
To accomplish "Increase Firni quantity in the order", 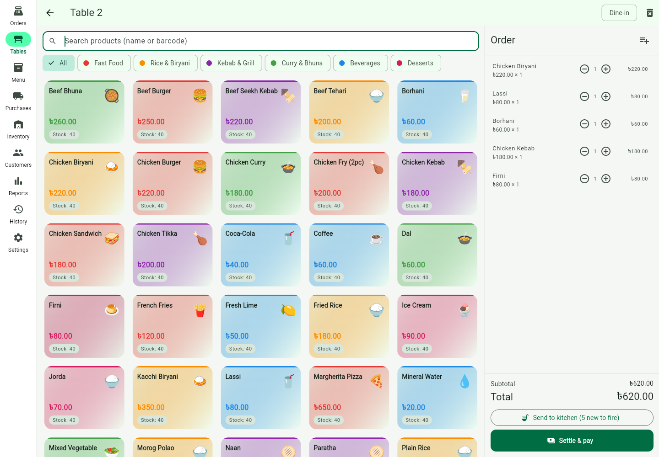I will point(606,179).
